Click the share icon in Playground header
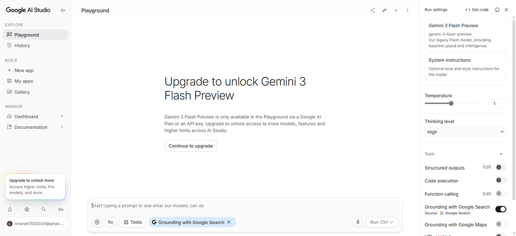This screenshot has width=516, height=236. coord(372,11)
